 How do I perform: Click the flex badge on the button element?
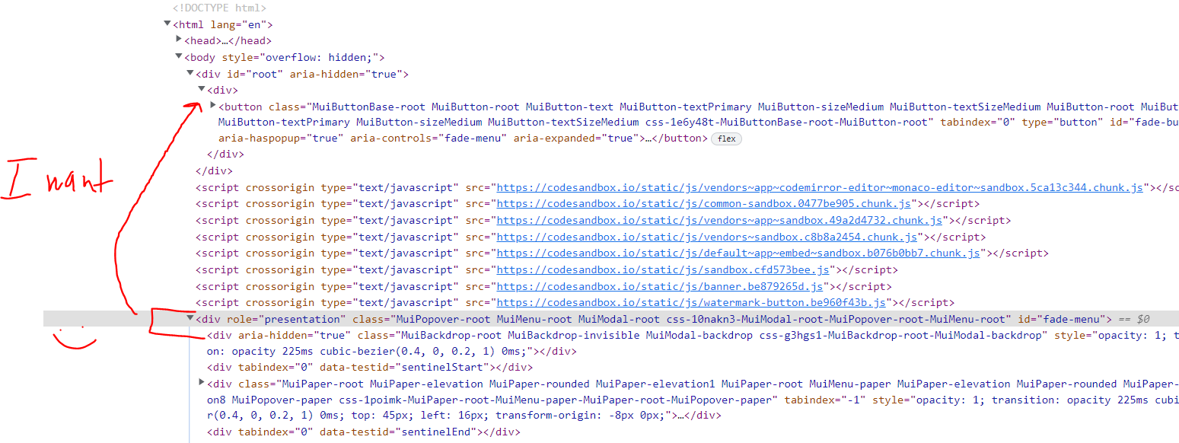click(726, 139)
